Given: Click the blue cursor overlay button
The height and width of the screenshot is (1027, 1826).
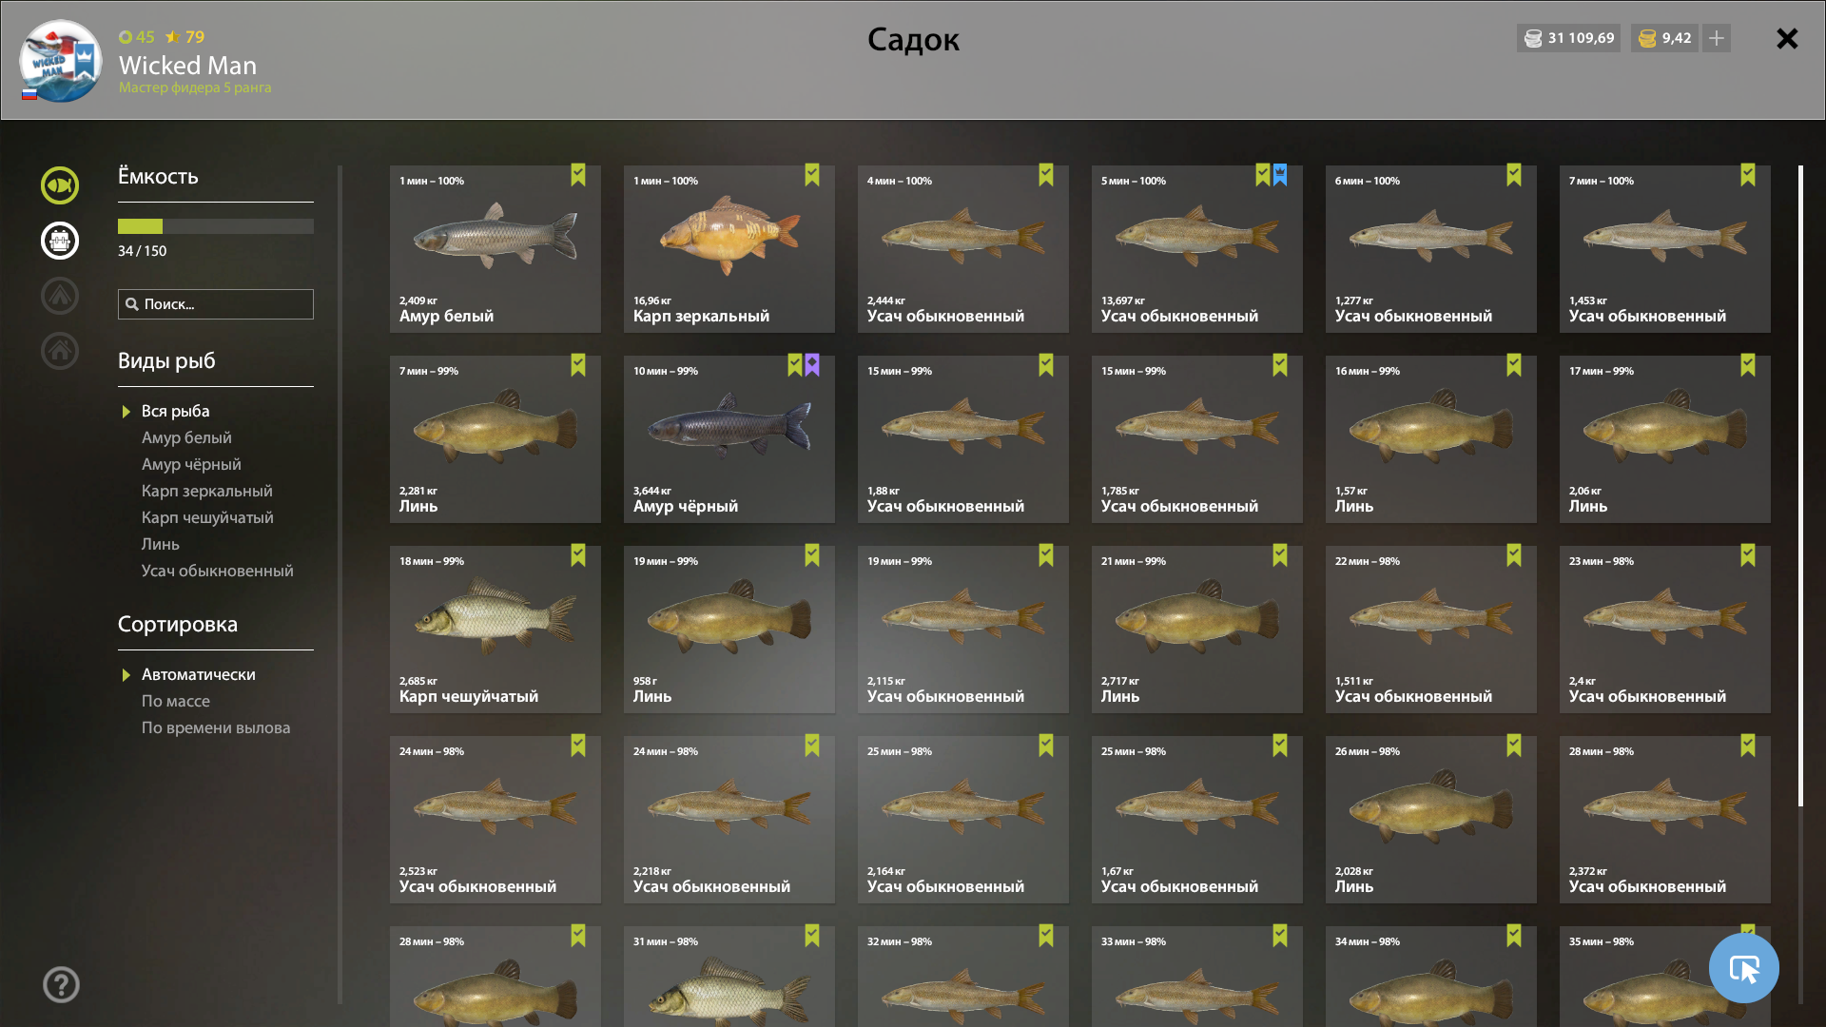Looking at the screenshot, I should 1743,968.
